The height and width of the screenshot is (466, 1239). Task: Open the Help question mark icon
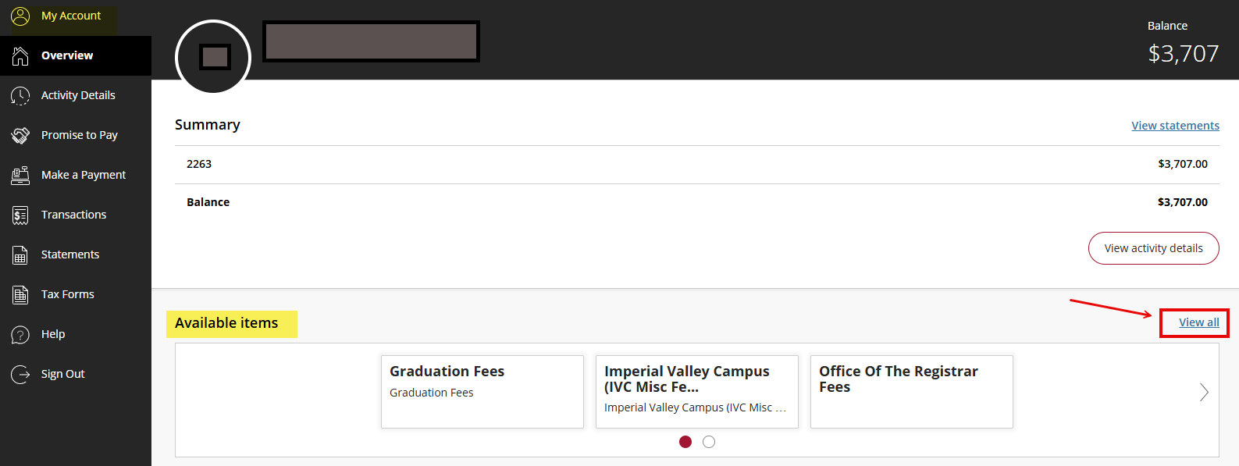coord(20,334)
